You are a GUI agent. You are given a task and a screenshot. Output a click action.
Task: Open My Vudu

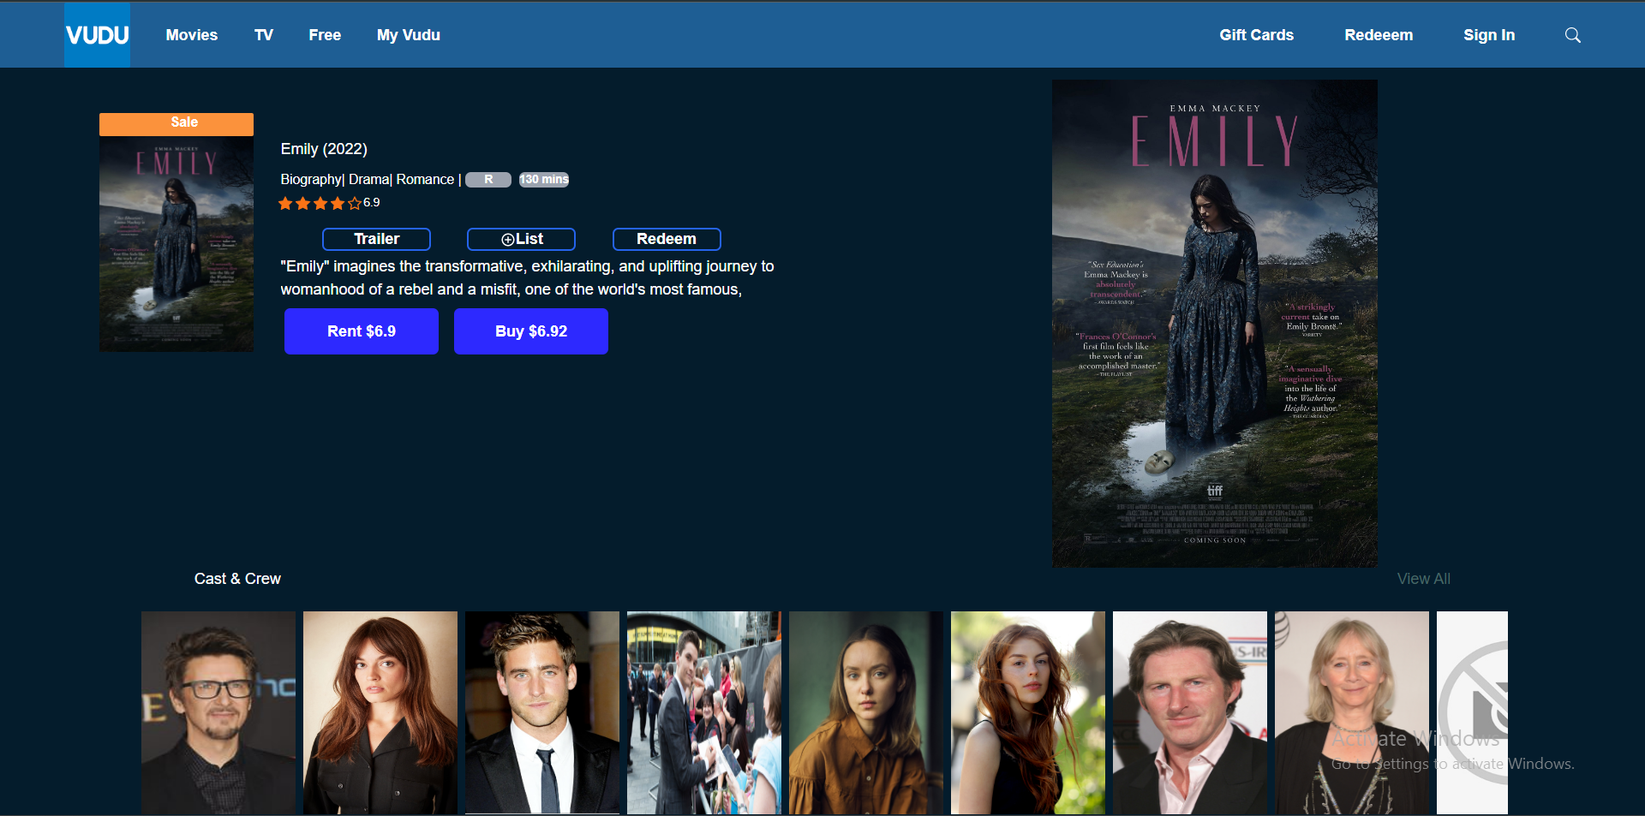coord(409,35)
